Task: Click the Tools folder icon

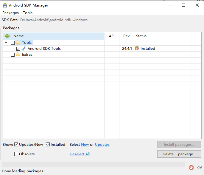Action: tap(18, 43)
